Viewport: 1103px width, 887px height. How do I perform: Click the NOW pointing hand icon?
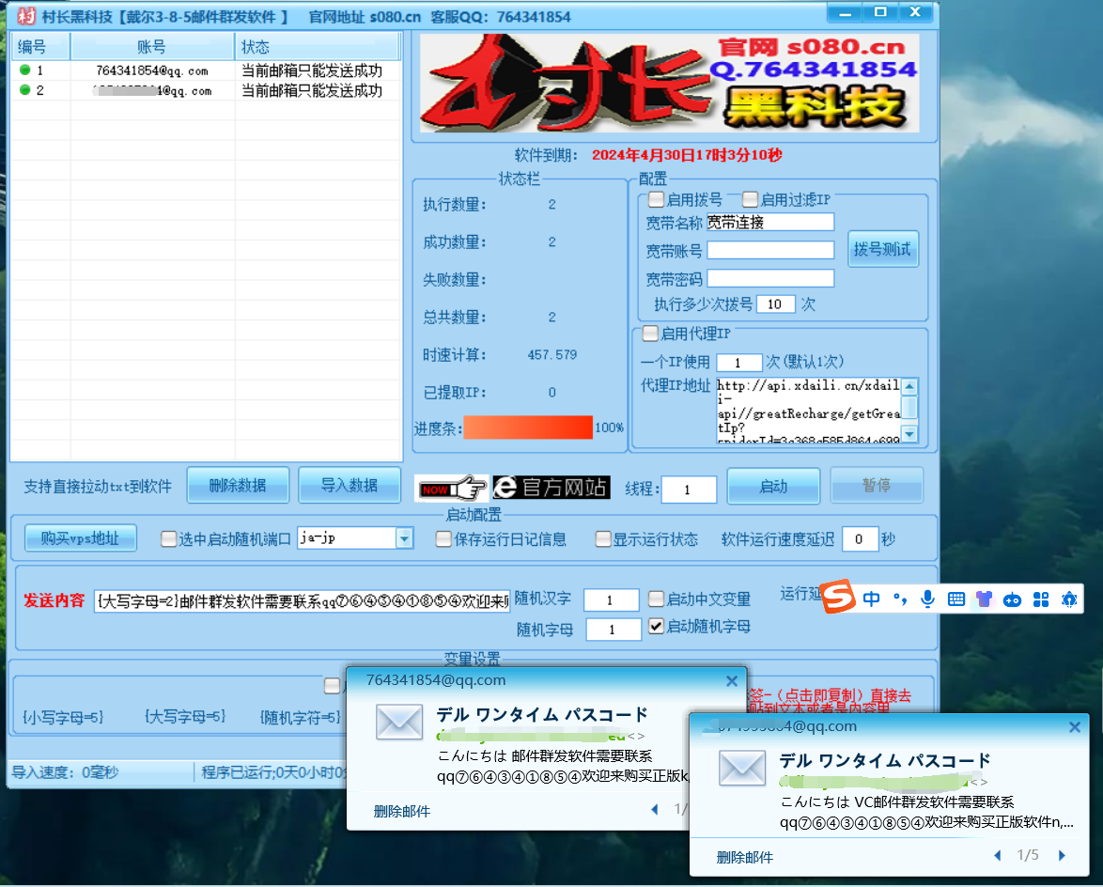pyautogui.click(x=452, y=488)
